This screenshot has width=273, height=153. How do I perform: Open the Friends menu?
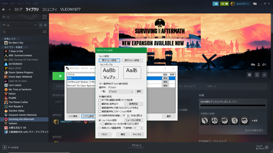[x=20, y=3]
